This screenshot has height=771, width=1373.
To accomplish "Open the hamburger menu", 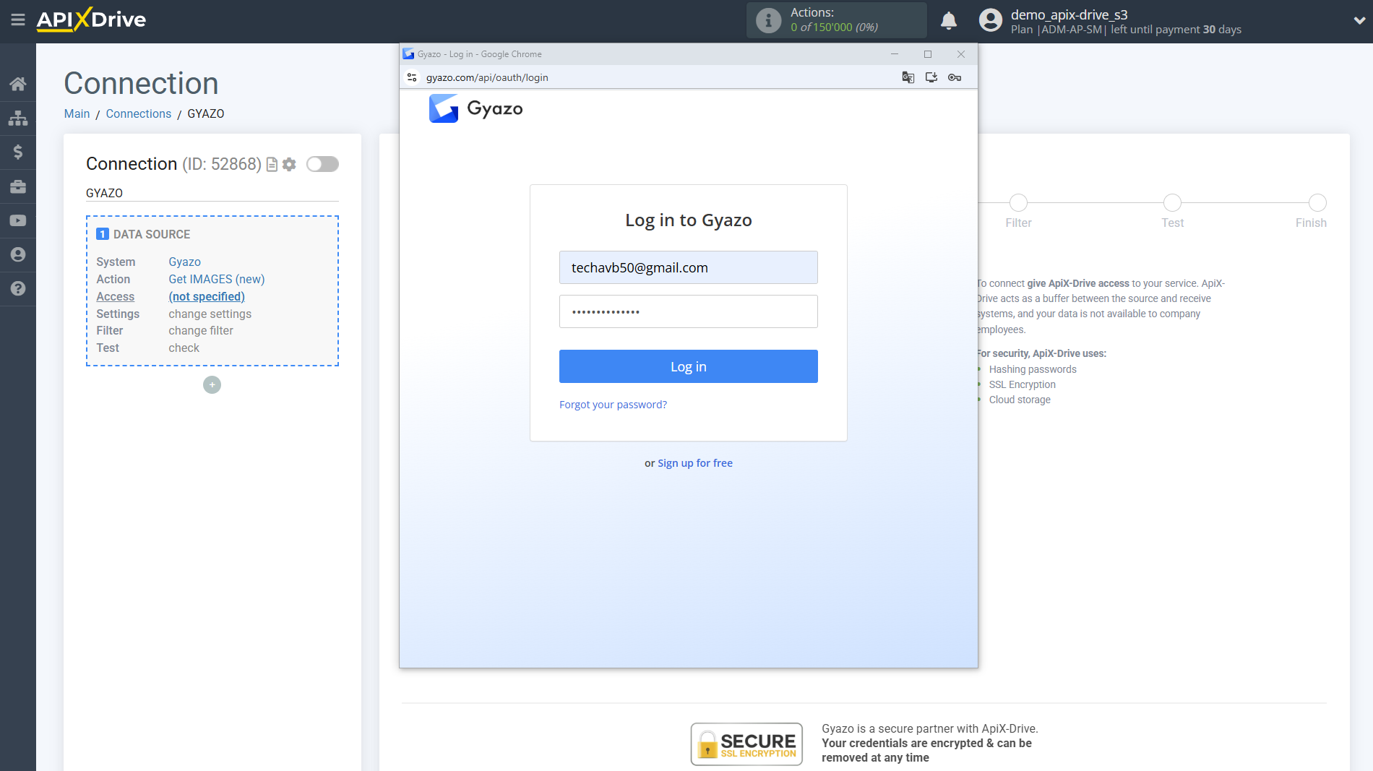I will point(18,21).
